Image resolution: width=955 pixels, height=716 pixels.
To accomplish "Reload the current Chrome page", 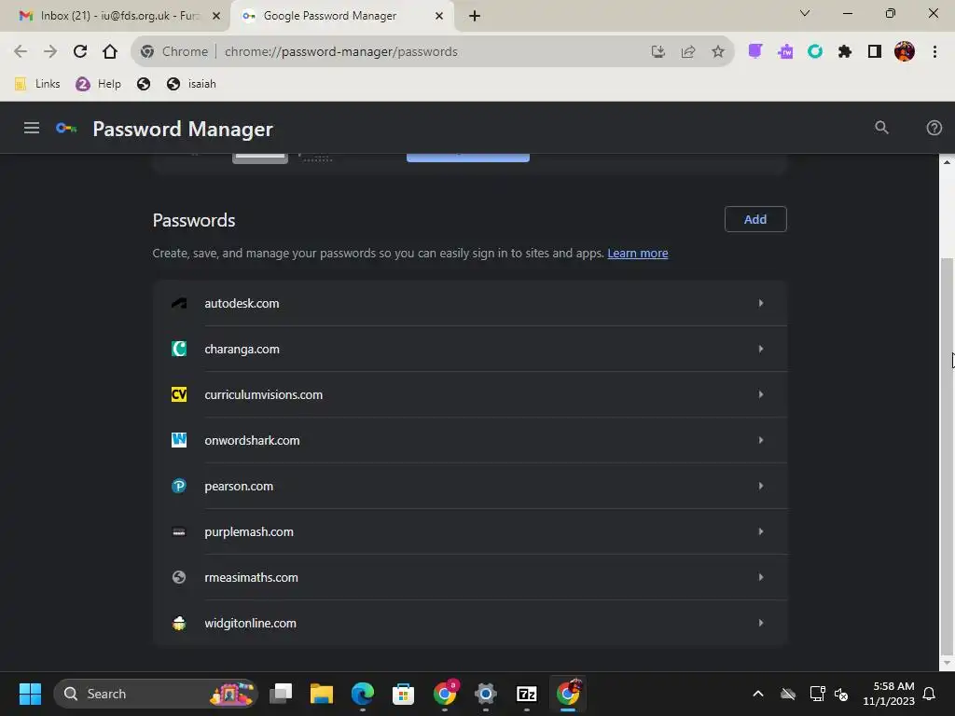I will (x=80, y=52).
